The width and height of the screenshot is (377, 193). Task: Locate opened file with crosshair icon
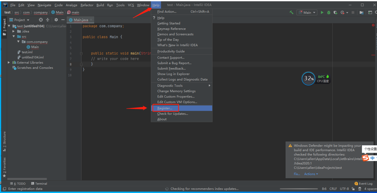point(41,20)
